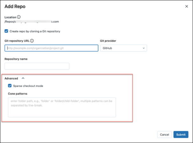Collapse the Advanced section chevron
The height and width of the screenshot is (143, 193).
[23, 78]
